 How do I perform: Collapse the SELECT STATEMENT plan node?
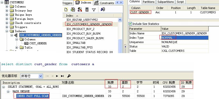point(4,87)
